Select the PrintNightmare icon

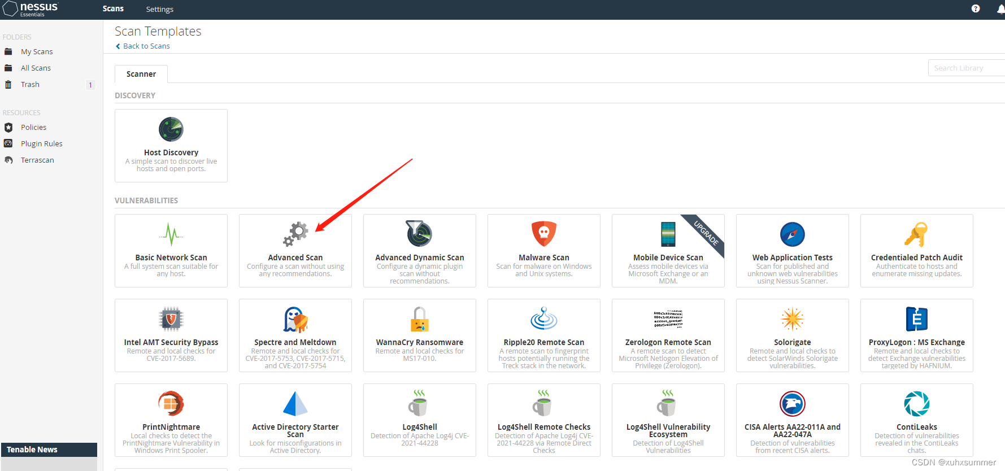point(171,404)
